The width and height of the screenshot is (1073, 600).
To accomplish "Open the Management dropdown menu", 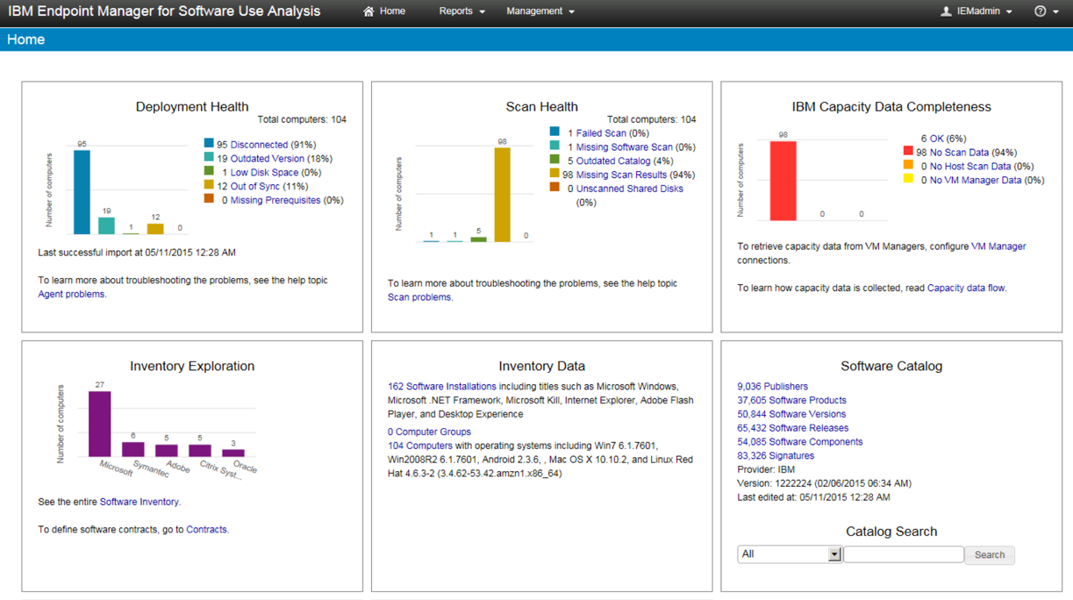I will pyautogui.click(x=540, y=11).
